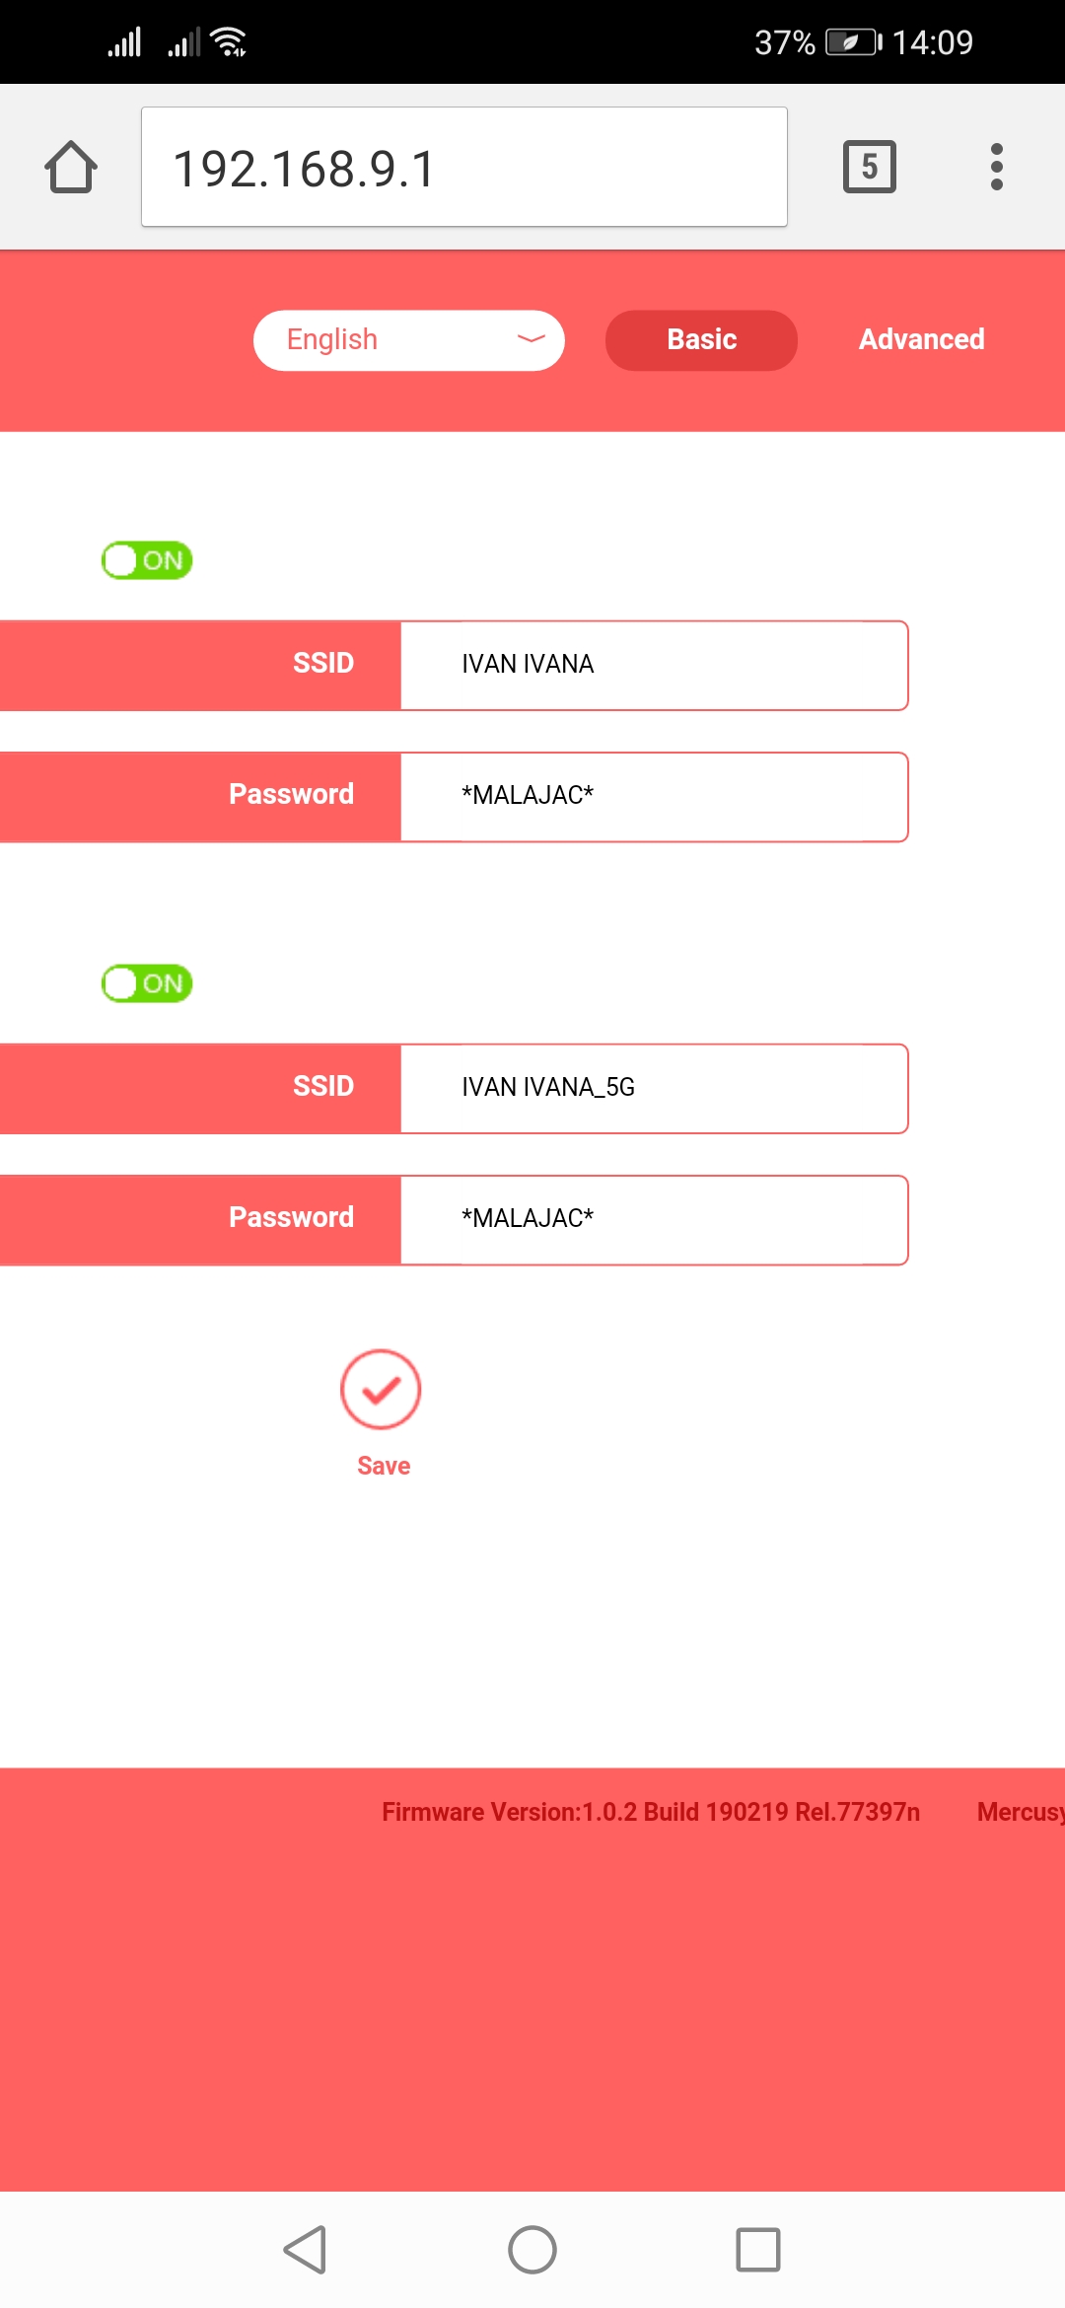Focus the IVAN IVANA SSID field
Viewport: 1065px width, 2308px height.
[653, 665]
